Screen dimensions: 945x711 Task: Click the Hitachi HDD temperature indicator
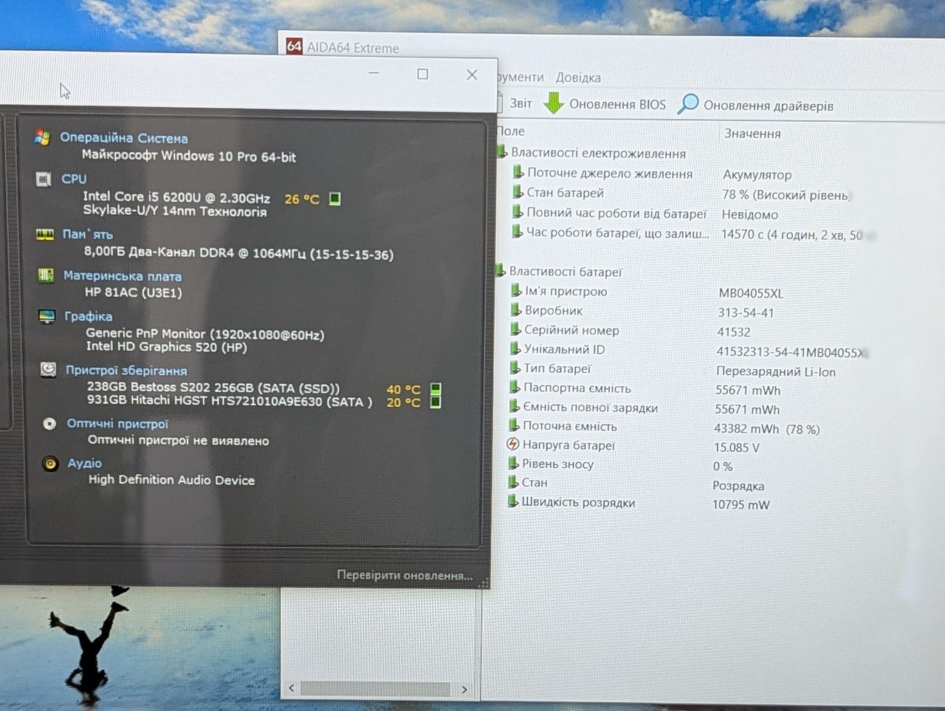[x=436, y=402]
